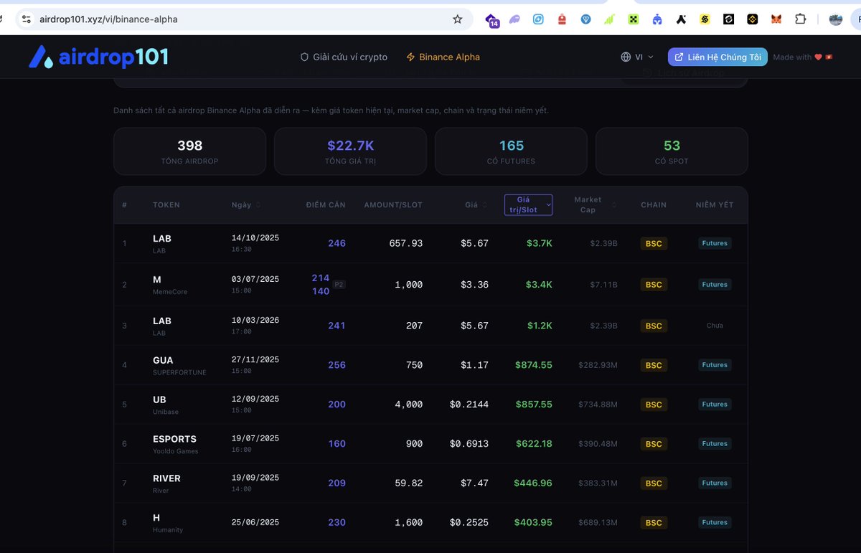Screen dimensions: 861x553
Task: Bookmark this page with the star icon
Action: click(x=458, y=19)
